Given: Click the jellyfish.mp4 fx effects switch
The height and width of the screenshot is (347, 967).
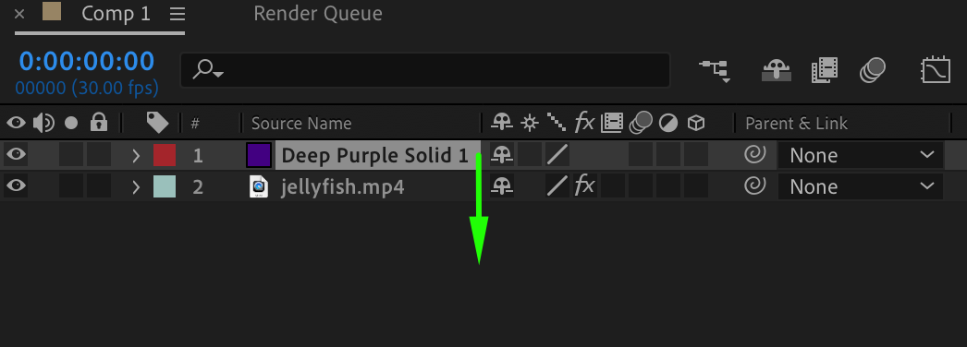Looking at the screenshot, I should point(584,185).
